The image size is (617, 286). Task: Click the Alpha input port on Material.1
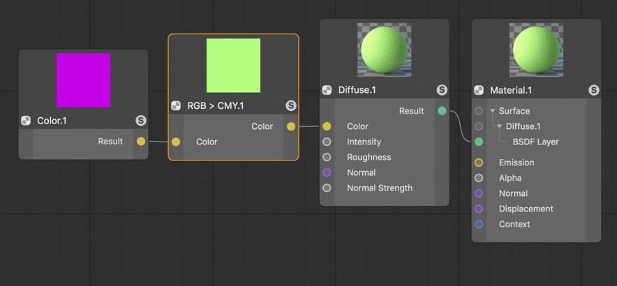point(479,178)
